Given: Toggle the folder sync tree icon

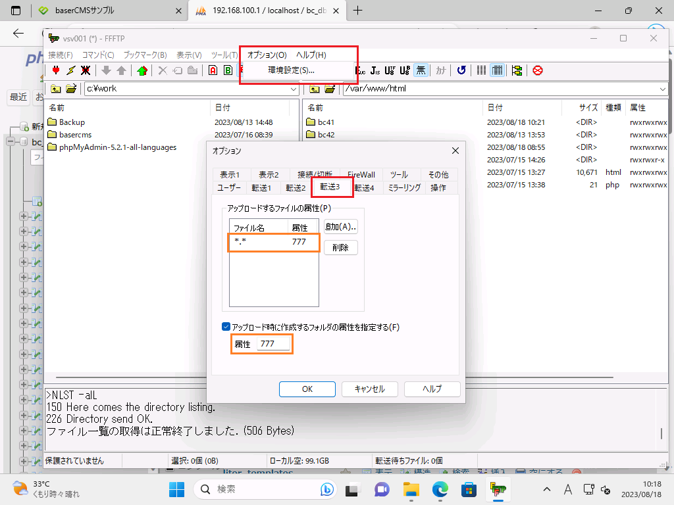Looking at the screenshot, I should [517, 70].
